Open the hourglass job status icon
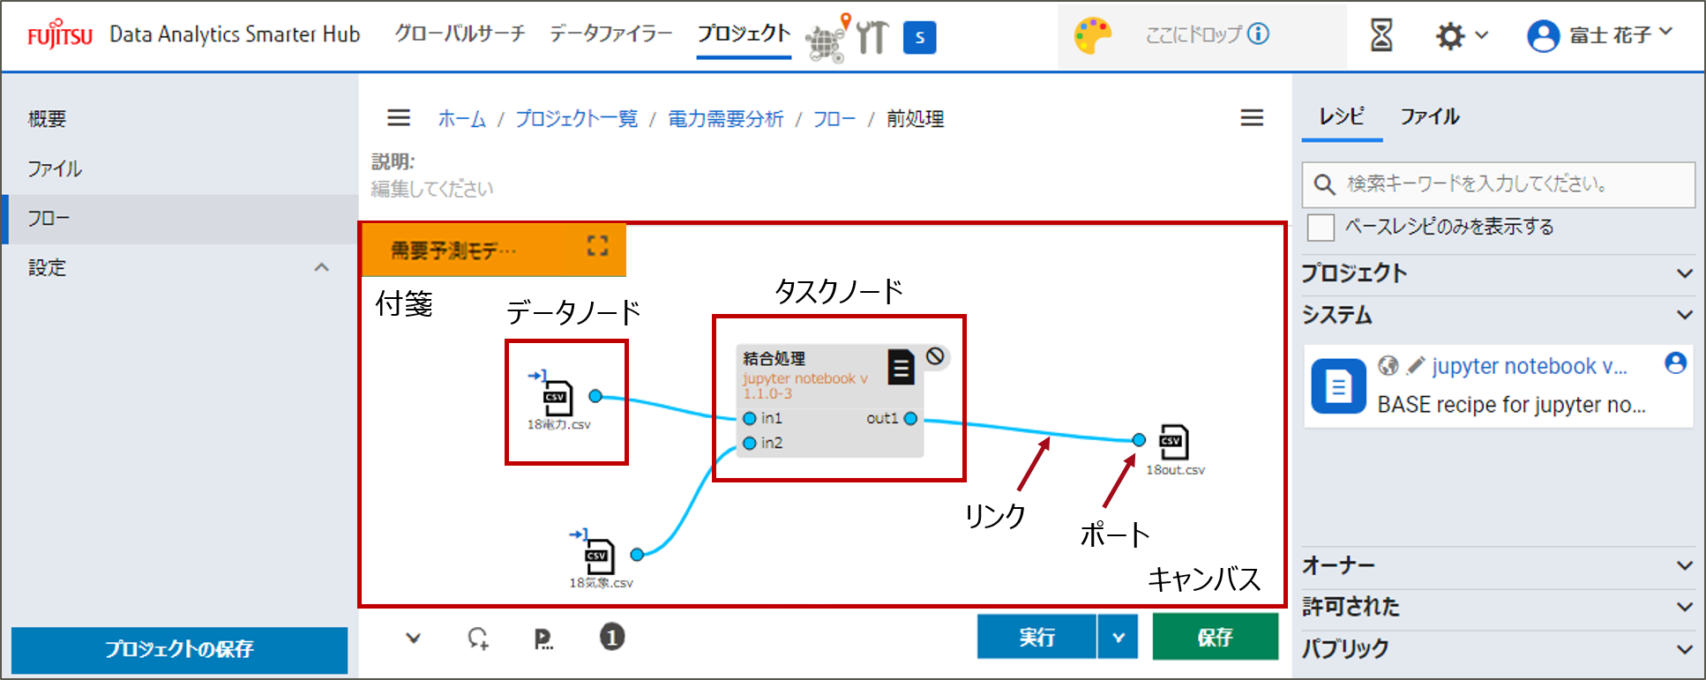 1381,35
